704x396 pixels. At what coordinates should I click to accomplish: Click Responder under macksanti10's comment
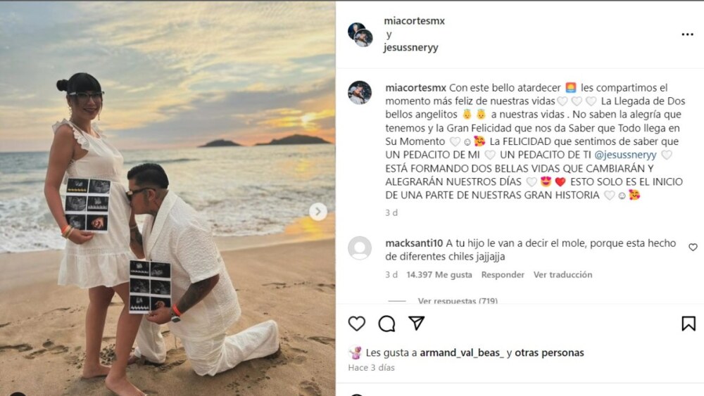pos(503,274)
